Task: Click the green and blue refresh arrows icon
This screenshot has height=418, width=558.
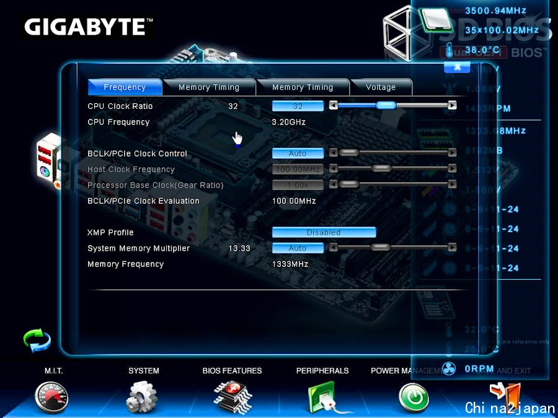Action: (x=37, y=340)
